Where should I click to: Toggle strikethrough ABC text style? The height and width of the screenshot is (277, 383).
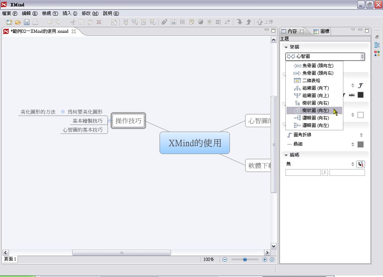[x=352, y=95]
